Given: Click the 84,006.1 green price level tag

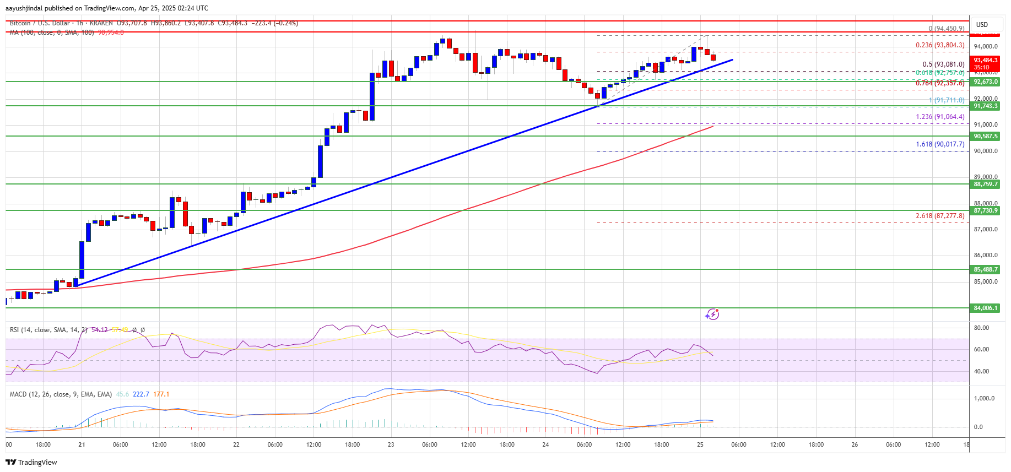Looking at the screenshot, I should tap(985, 308).
